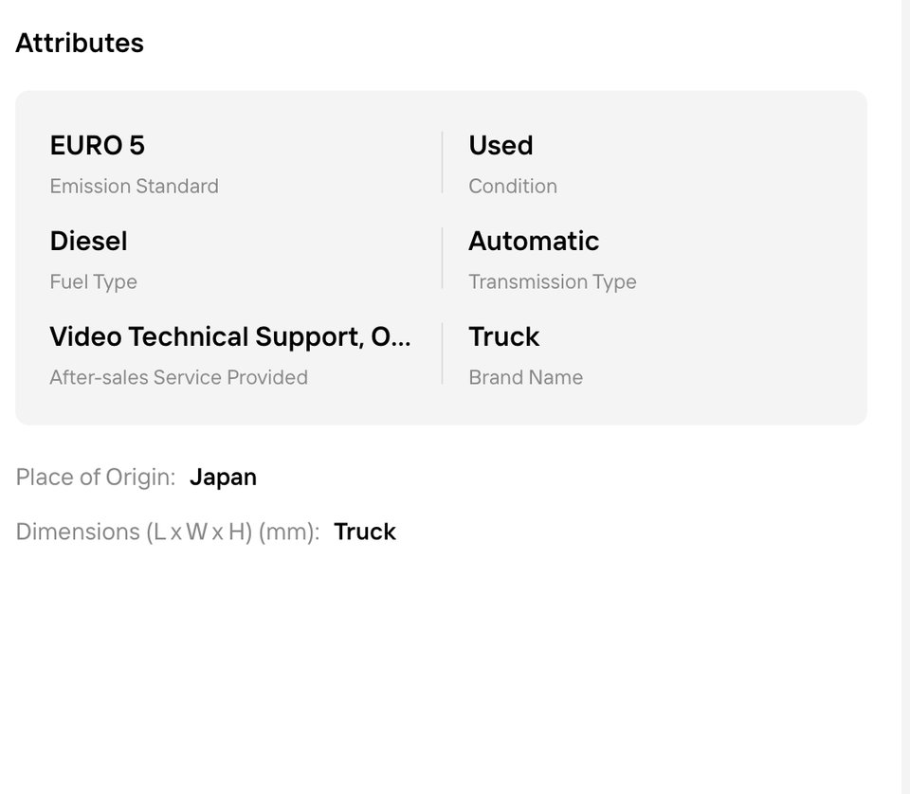This screenshot has width=910, height=794.
Task: Select the Fuel Type label
Action: (x=93, y=281)
